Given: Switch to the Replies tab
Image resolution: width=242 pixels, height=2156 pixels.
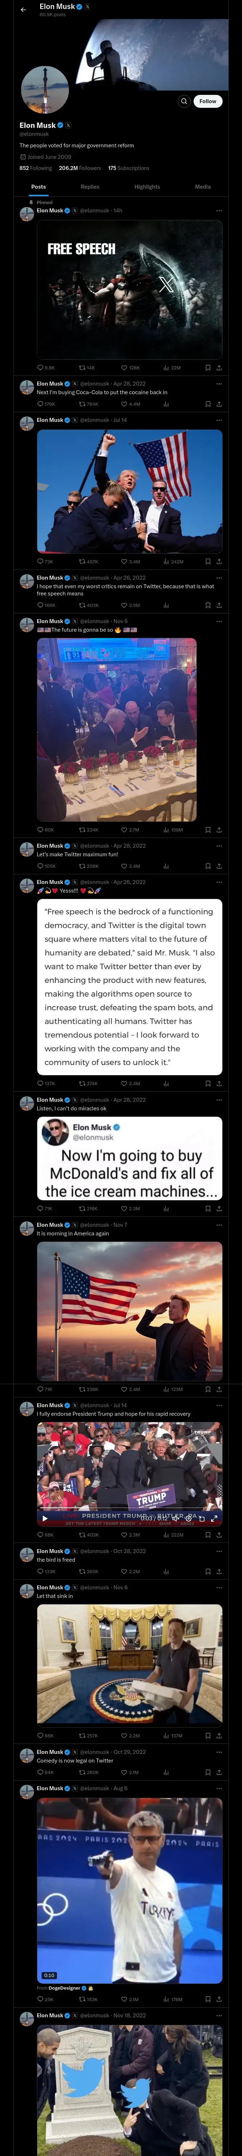Looking at the screenshot, I should click(x=90, y=186).
